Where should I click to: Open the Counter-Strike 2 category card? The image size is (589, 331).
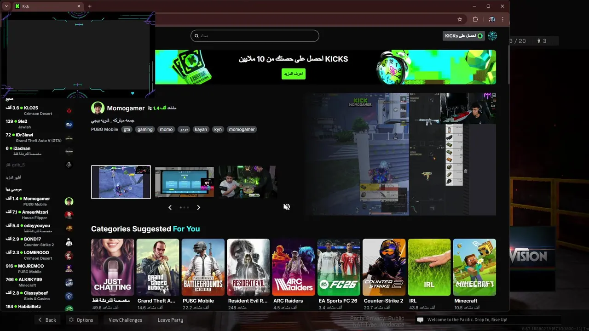(384, 267)
